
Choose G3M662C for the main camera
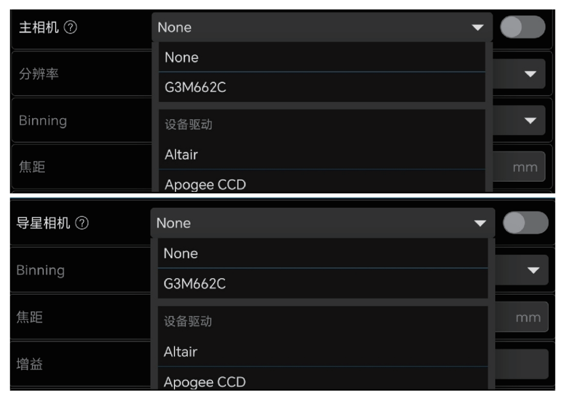(x=322, y=87)
